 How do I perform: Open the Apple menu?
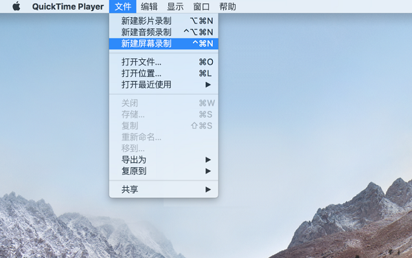tap(16, 6)
